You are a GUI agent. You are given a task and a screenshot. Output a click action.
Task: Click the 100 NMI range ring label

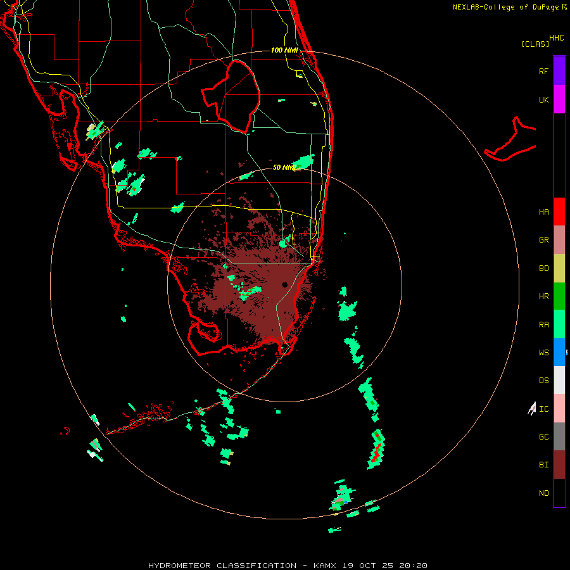[x=284, y=50]
